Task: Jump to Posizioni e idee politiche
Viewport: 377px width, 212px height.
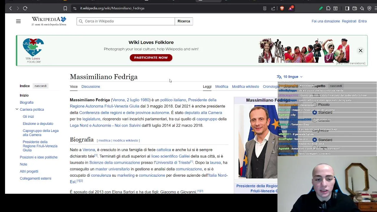Action: 39,157
